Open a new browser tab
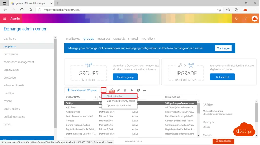Viewport: 260px width, 145px height. click(x=58, y=3)
